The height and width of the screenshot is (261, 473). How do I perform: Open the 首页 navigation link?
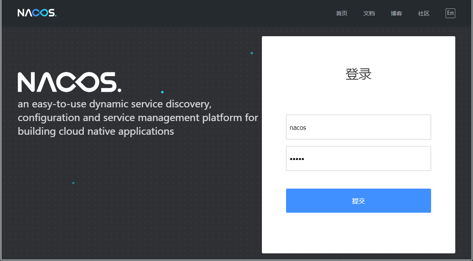[x=342, y=13]
